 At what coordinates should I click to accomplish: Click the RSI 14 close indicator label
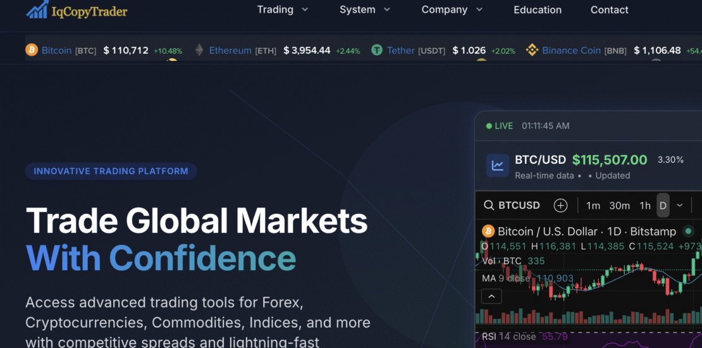click(508, 337)
